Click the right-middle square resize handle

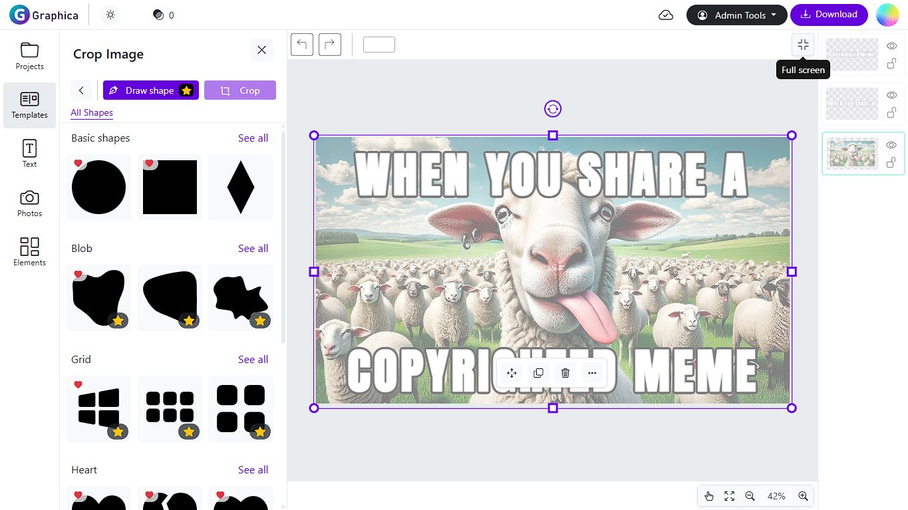792,271
